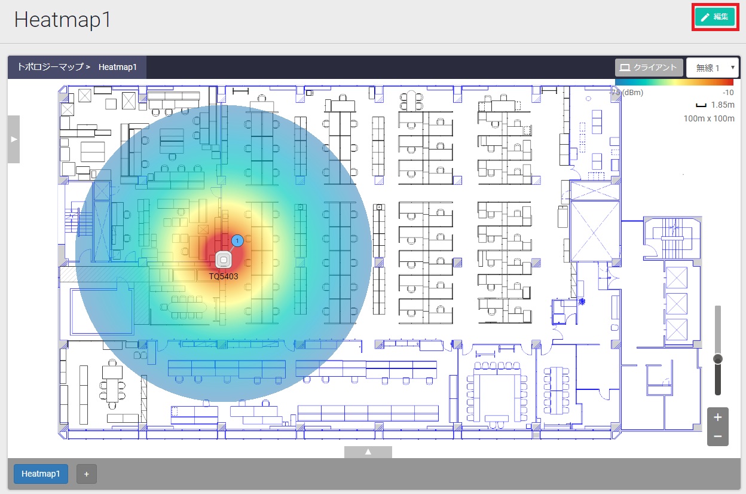
Task: Click the blue client count badge
Action: pos(237,241)
